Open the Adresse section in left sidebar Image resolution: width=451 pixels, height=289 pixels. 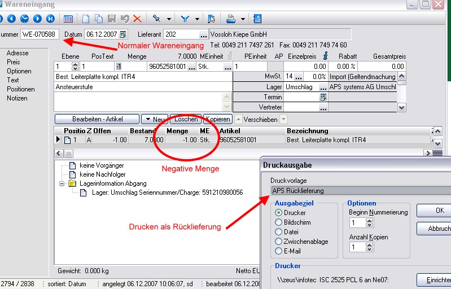17,53
